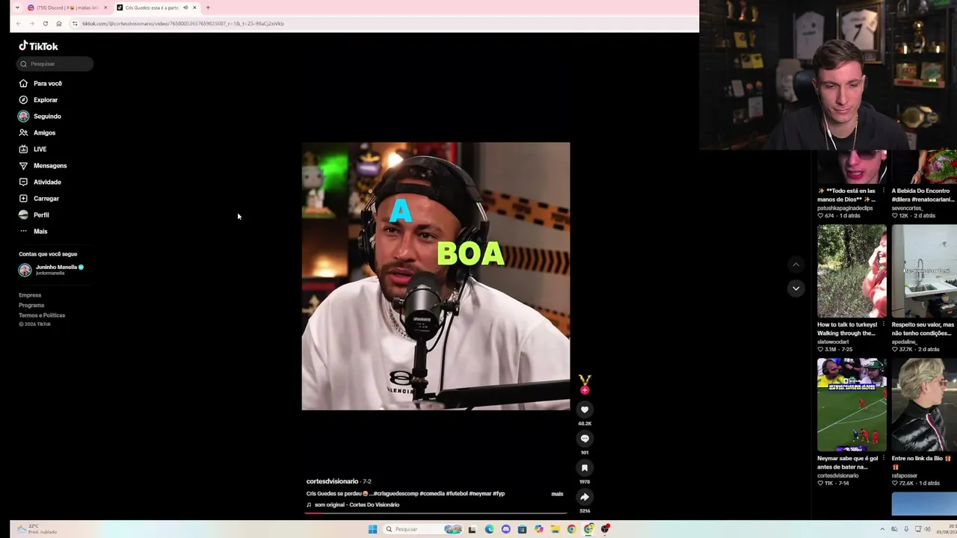Open Termos e Políticas footer link
This screenshot has width=957, height=538.
pos(42,315)
